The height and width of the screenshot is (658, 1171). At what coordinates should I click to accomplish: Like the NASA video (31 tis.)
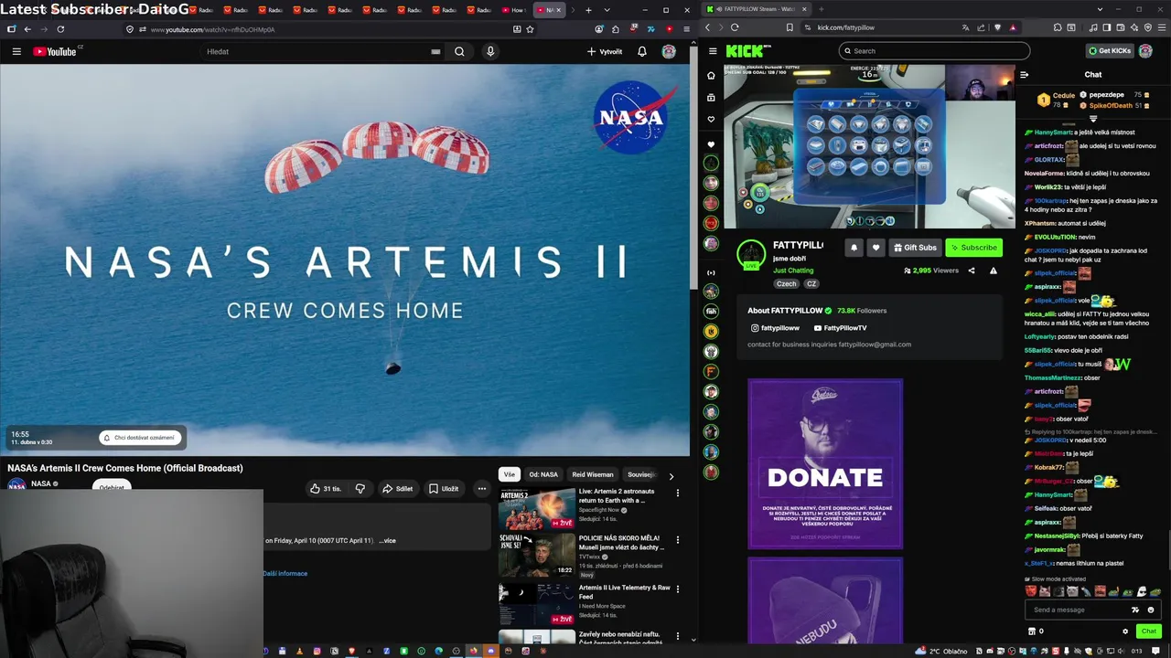click(326, 488)
